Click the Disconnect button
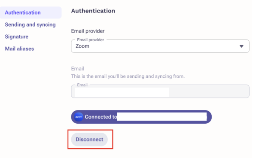This screenshot has height=158, width=259. [89, 140]
